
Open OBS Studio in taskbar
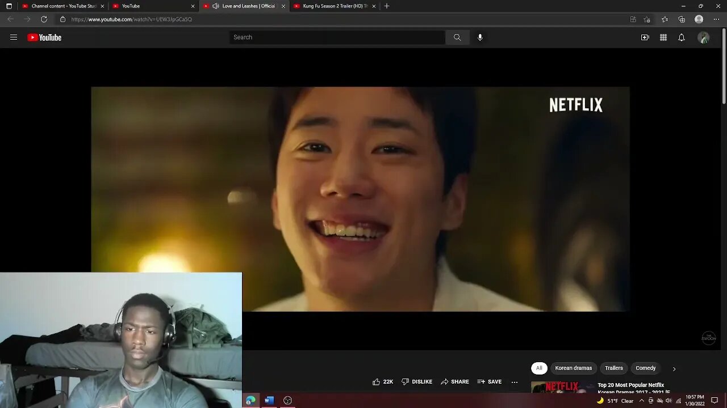pos(288,401)
